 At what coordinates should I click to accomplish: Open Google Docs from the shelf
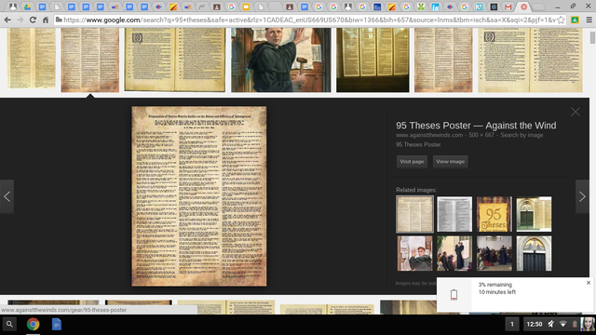tap(57, 325)
